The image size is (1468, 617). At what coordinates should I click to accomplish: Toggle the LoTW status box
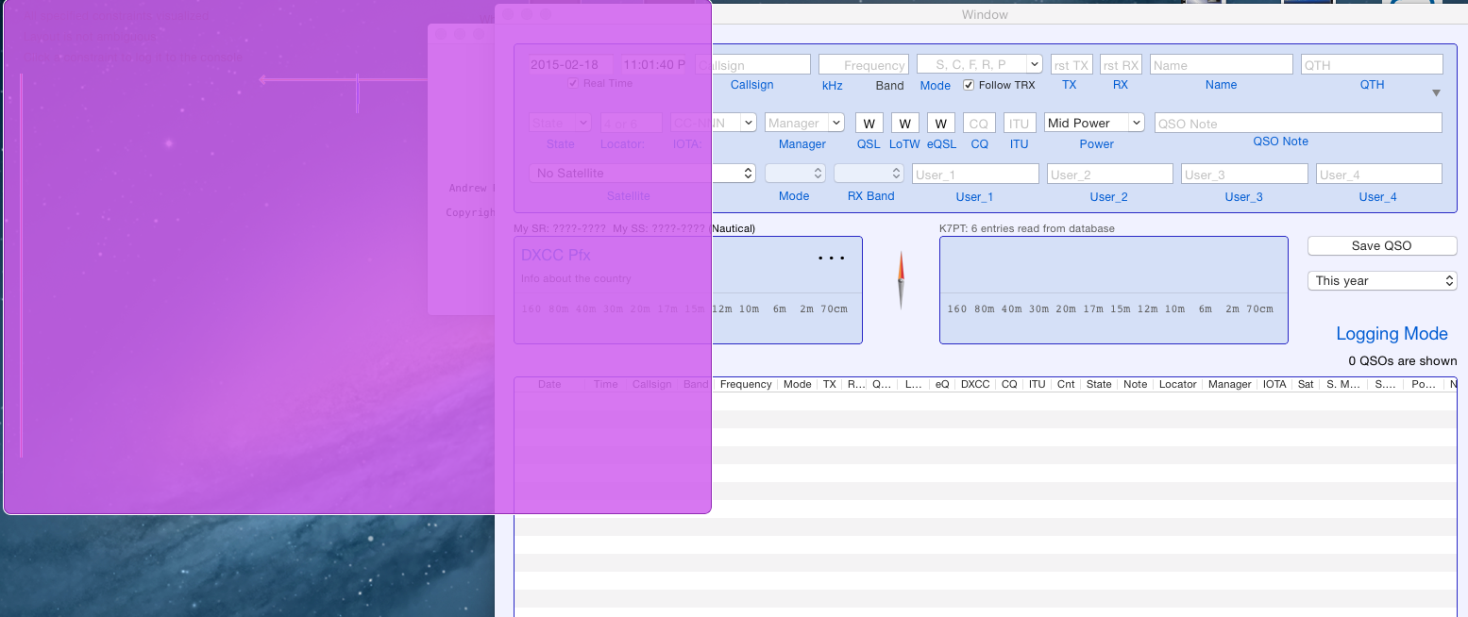point(904,124)
